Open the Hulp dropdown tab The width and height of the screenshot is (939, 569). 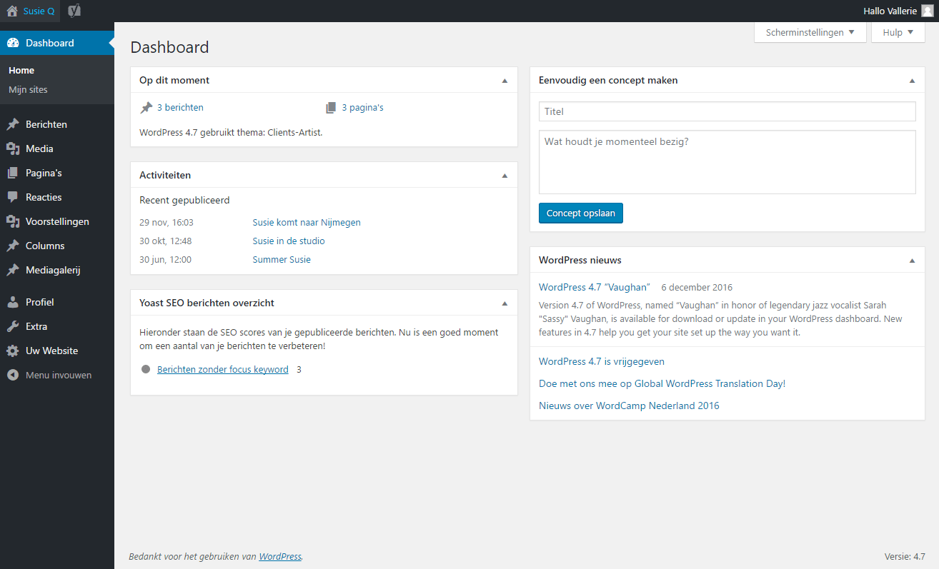898,32
